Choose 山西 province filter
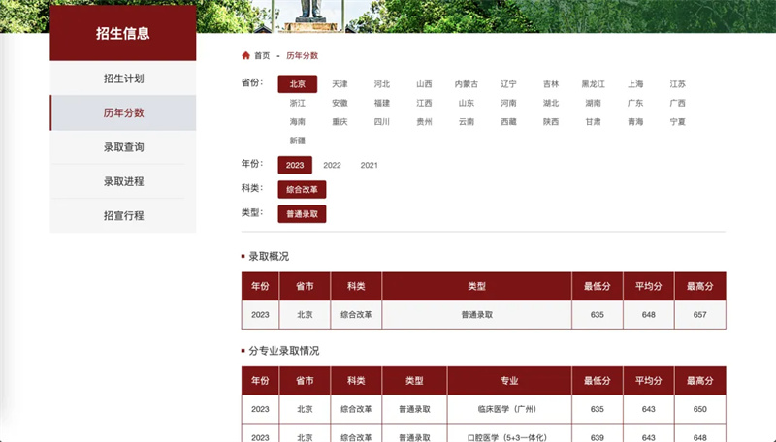Screen dimensions: 776x442 click(424, 84)
